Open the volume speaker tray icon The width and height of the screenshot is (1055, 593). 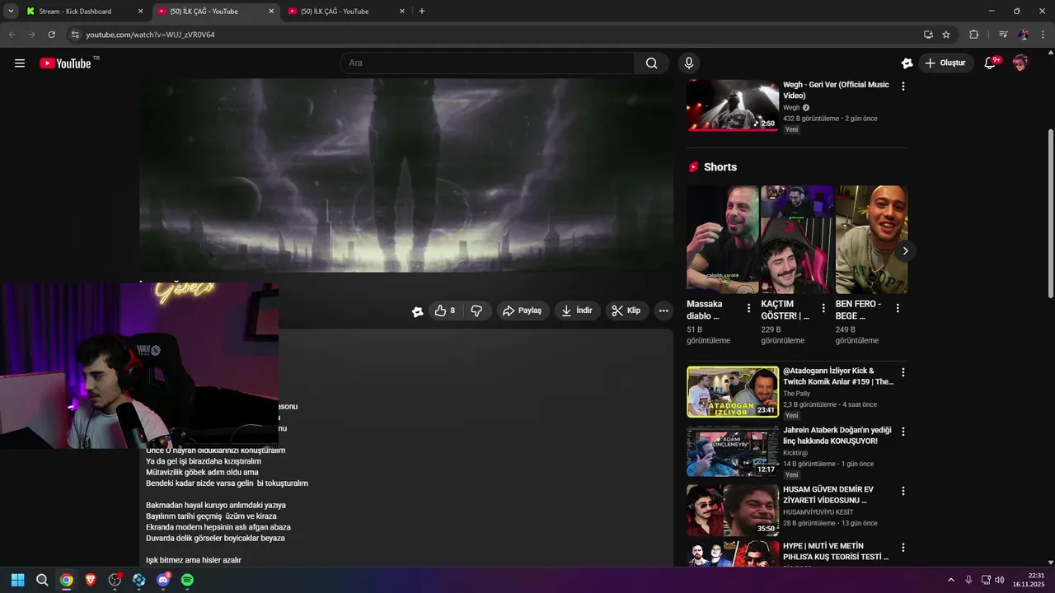1000,580
